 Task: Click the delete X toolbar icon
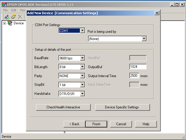(20, 17)
